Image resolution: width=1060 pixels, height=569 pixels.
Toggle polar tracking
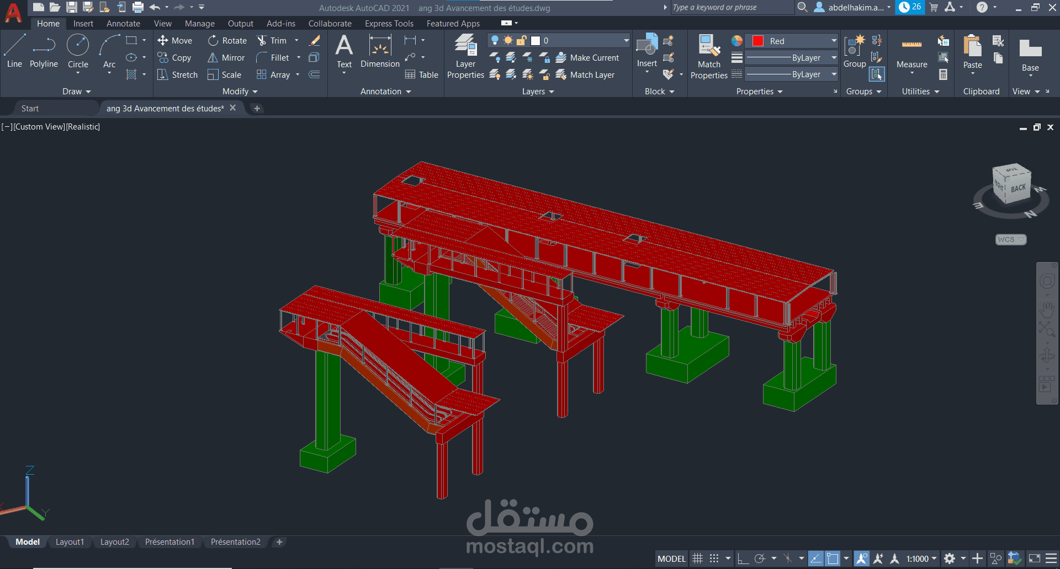tap(760, 559)
